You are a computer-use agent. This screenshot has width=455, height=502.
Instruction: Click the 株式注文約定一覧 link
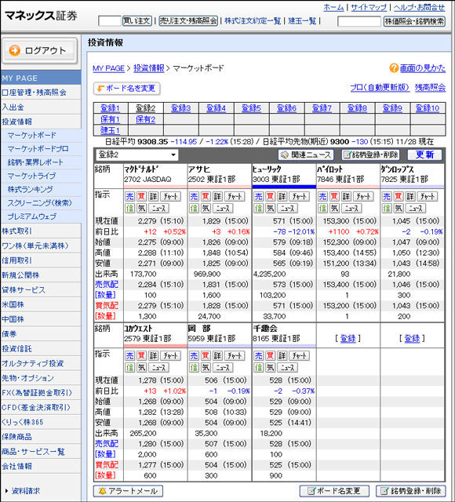pyautogui.click(x=253, y=21)
